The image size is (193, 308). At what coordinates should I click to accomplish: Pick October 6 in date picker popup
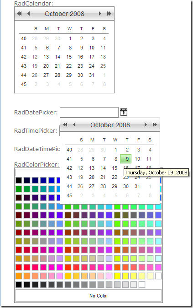pyautogui.click(x=93, y=159)
